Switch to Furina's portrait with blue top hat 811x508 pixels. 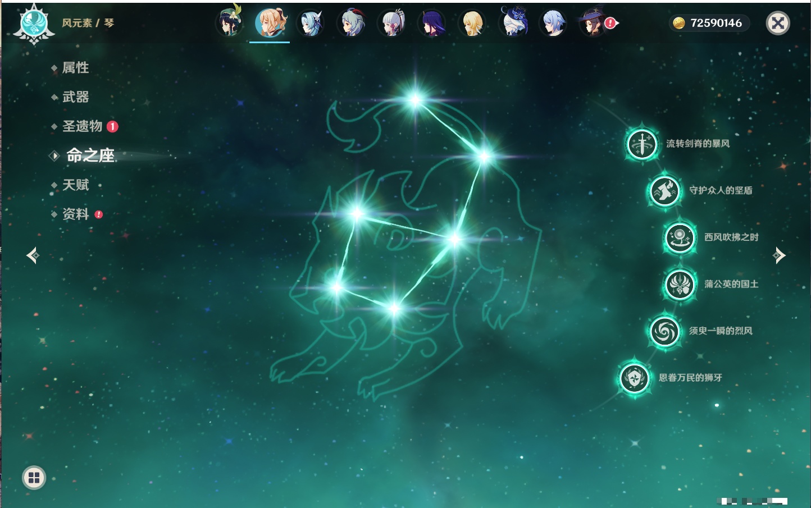[513, 22]
